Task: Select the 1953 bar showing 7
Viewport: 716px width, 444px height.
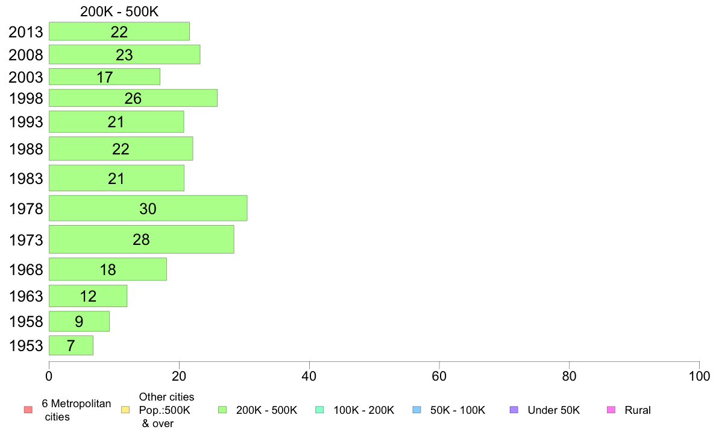Action: (x=71, y=345)
